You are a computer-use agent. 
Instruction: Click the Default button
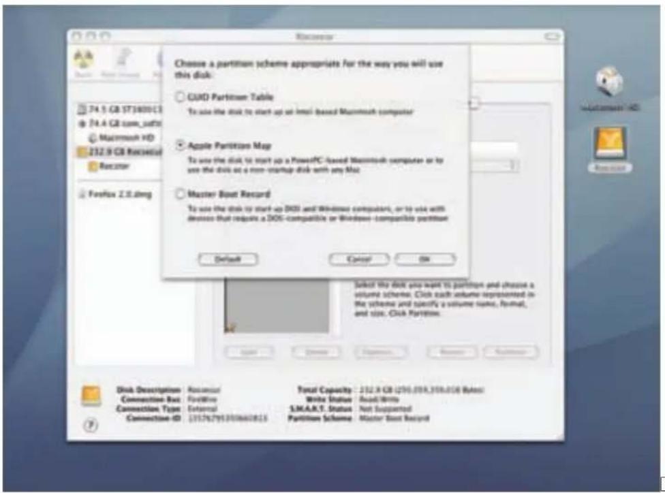(228, 259)
